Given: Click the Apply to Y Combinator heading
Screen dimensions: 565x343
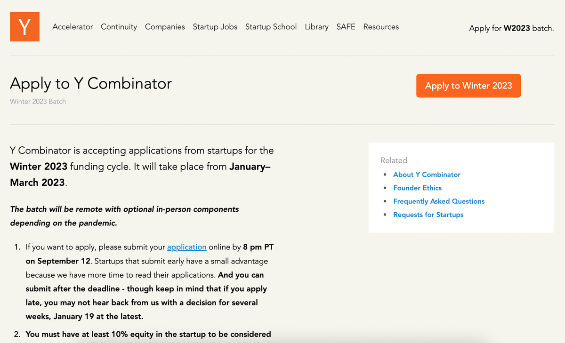Looking at the screenshot, I should 91,84.
